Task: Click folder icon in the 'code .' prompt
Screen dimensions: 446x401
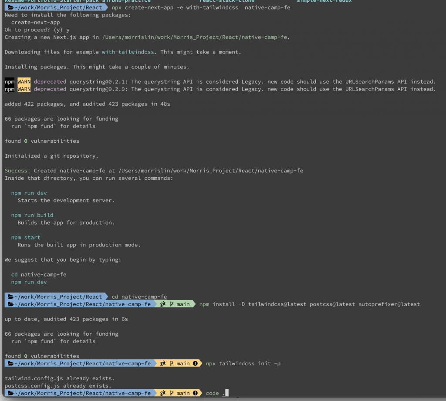Action: coord(10,393)
